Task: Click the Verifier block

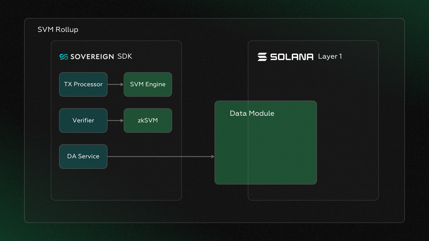Action: [83, 120]
